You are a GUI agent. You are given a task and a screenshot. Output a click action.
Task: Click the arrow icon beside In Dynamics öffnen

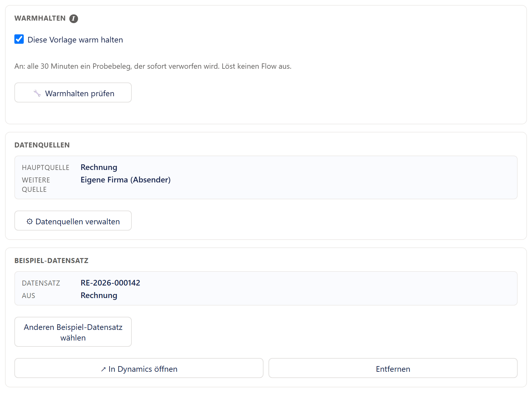pos(103,369)
